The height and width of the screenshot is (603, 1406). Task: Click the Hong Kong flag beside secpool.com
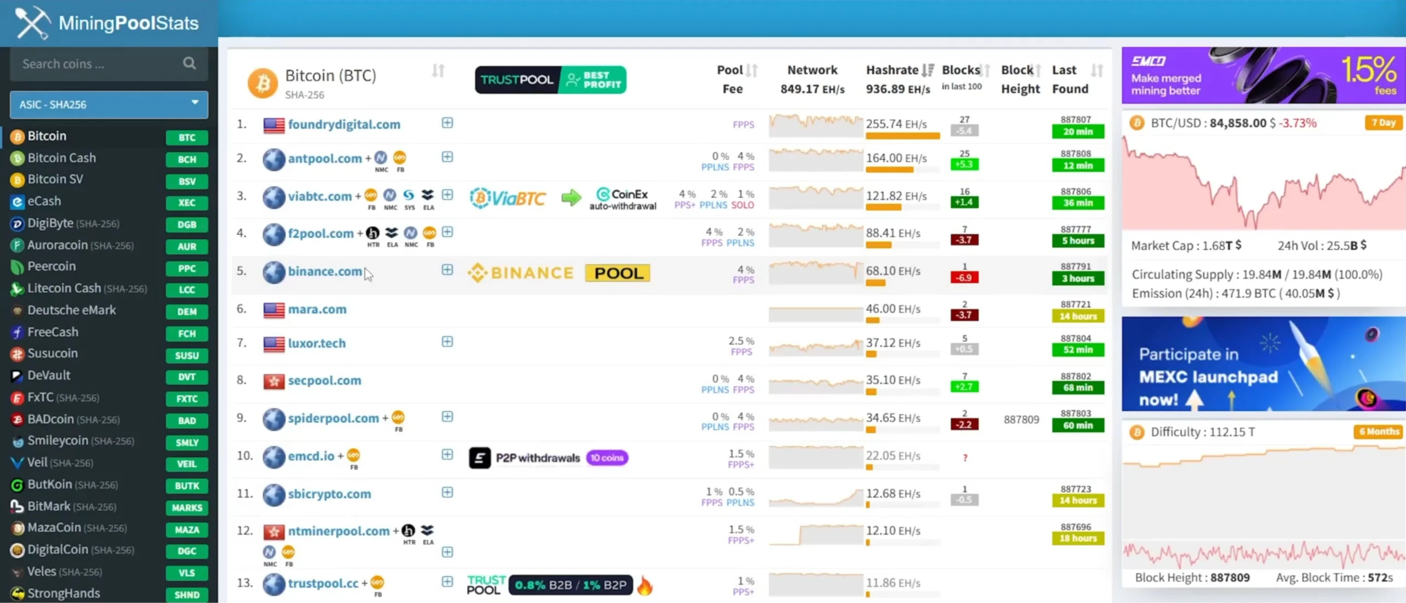274,381
